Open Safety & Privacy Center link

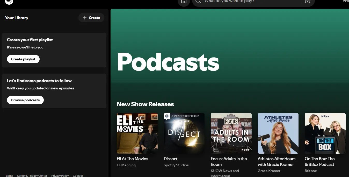[x=32, y=175]
